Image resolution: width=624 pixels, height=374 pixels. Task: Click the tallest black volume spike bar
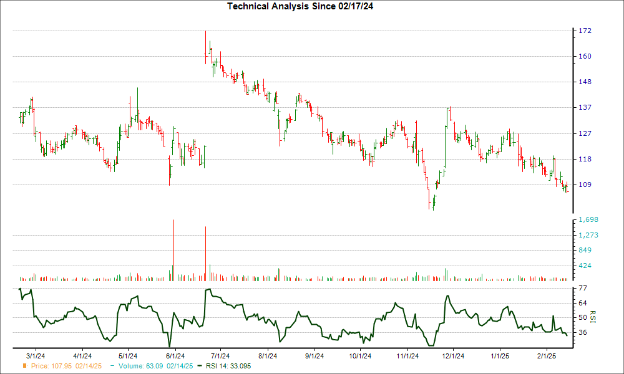point(206,252)
